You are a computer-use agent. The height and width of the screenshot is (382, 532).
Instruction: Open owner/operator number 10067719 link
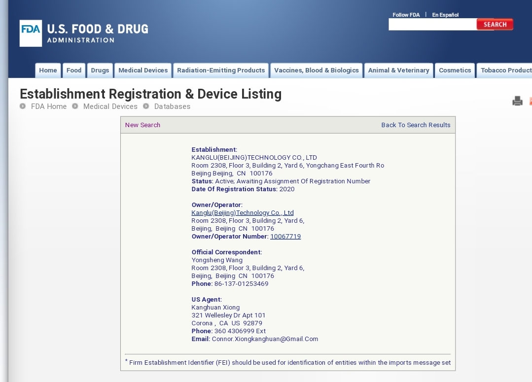tap(285, 237)
